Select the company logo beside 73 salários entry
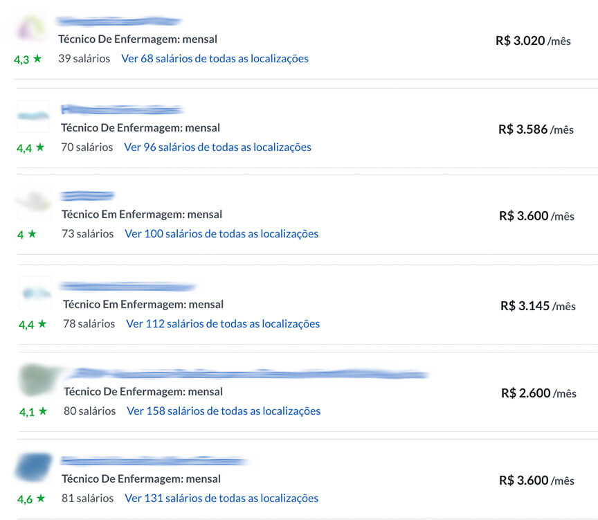The image size is (598, 520). (x=34, y=203)
